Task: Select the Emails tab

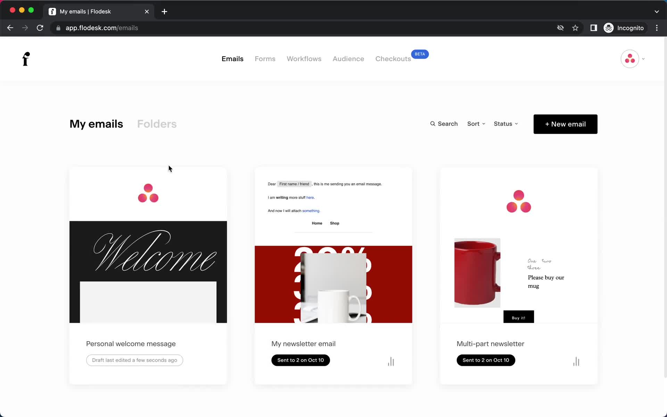Action: (232, 59)
